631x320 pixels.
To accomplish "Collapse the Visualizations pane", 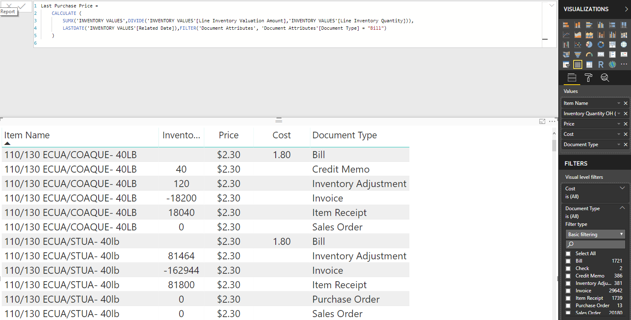I will pos(626,9).
